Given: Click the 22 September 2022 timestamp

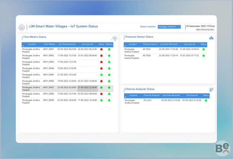Looking at the screenshot, I should click(x=200, y=26).
